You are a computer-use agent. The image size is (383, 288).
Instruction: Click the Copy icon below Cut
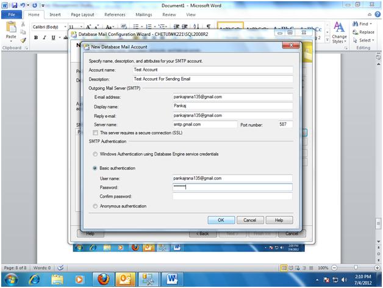[23, 32]
